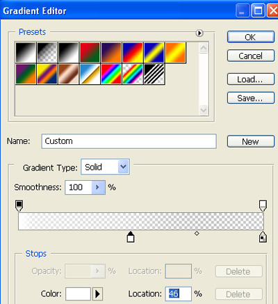Viewport: 278px width, 304px height.
Task: Click the Save... button
Action: [x=251, y=98]
